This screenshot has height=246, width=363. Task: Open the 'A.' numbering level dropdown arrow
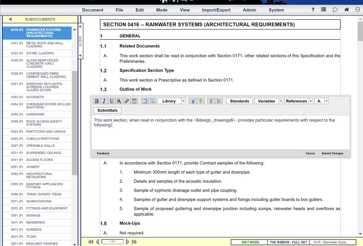tap(326, 101)
